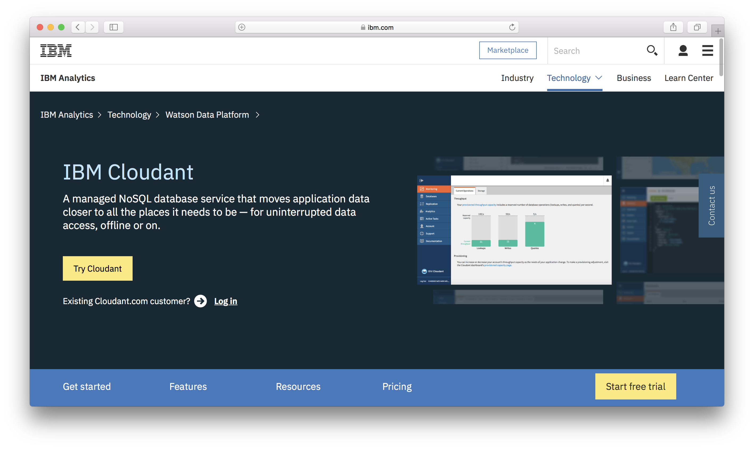Click the green Queries bar in preview
The width and height of the screenshot is (754, 449).
coord(534,234)
